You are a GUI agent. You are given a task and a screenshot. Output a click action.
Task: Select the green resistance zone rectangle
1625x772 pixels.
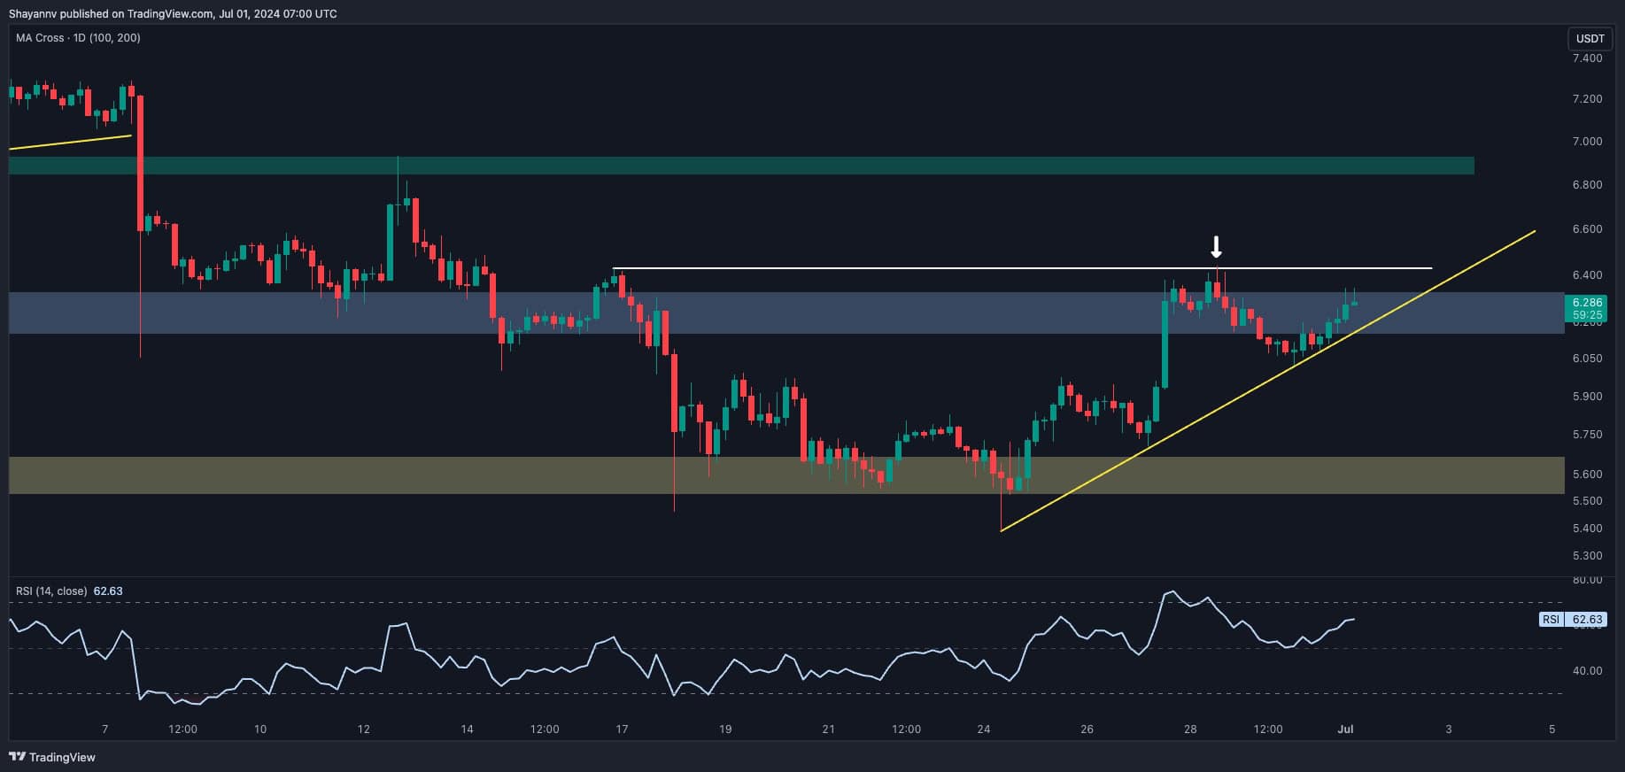pos(740,166)
